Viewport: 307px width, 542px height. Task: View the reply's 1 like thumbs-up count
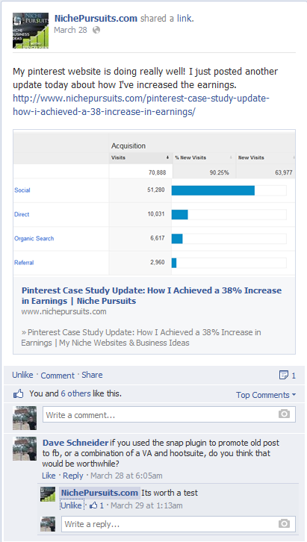pos(96,505)
